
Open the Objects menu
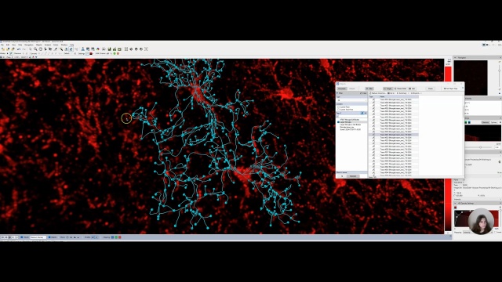(x=39, y=45)
